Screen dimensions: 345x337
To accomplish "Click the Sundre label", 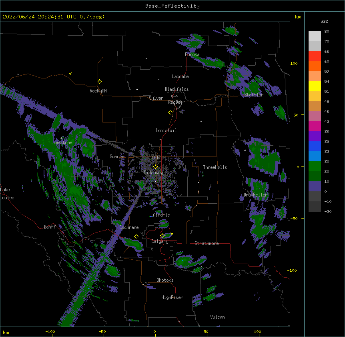I will click(117, 156).
